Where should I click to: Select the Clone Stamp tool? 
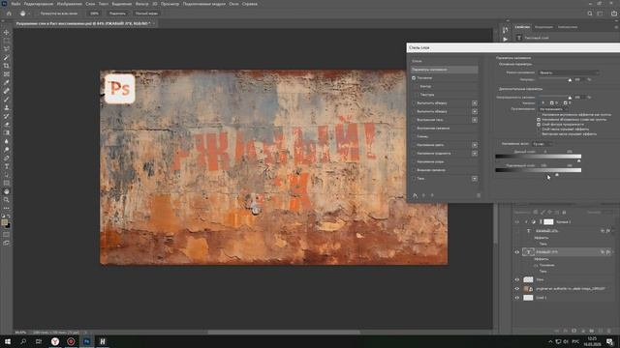point(7,107)
